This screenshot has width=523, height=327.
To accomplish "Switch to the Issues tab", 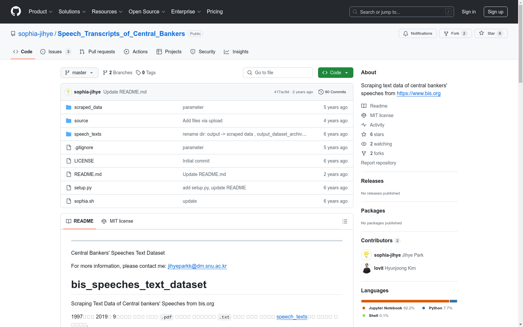I will click(x=56, y=52).
